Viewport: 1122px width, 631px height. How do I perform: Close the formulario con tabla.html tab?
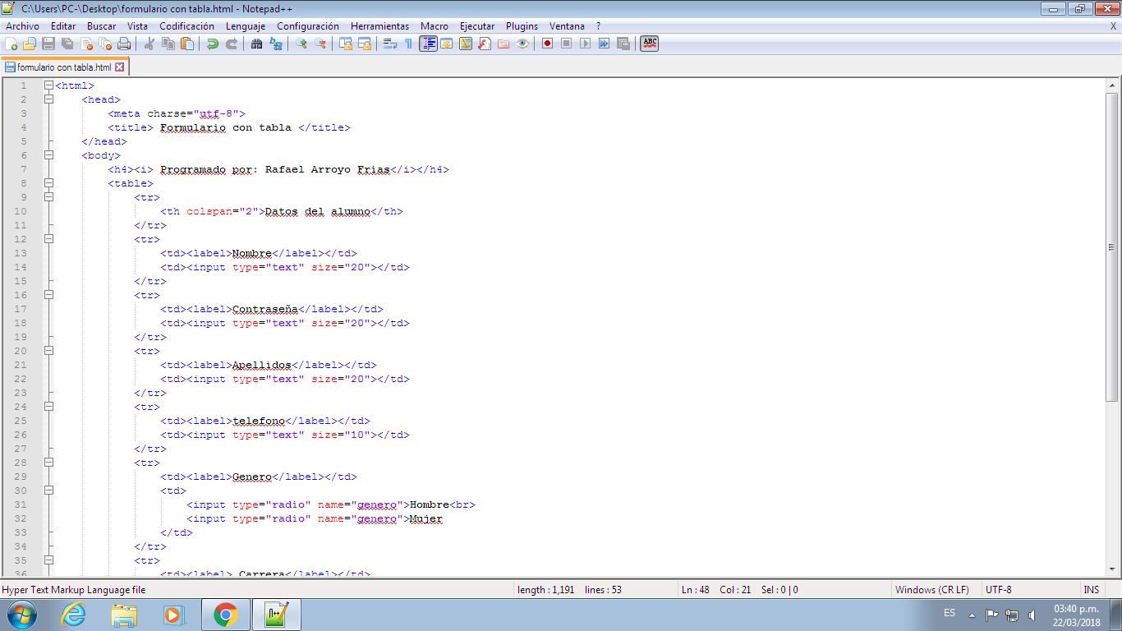click(x=120, y=66)
